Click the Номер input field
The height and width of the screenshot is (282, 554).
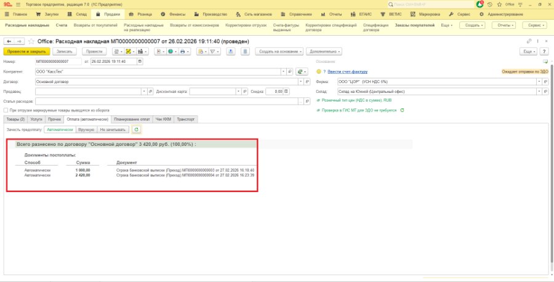[58, 62]
